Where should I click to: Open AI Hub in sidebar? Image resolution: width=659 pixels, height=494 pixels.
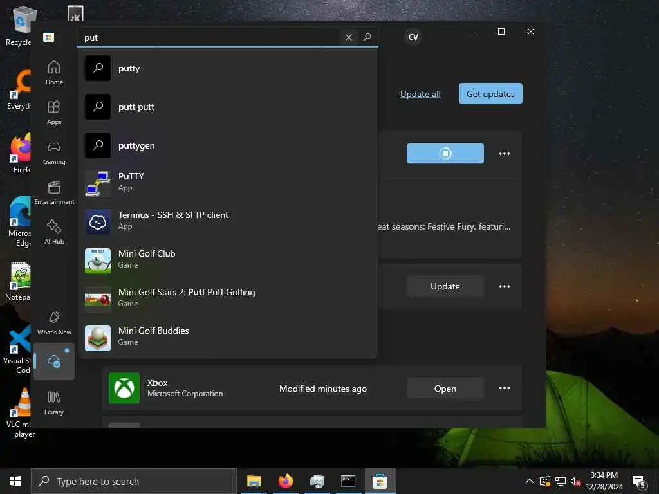pos(54,232)
